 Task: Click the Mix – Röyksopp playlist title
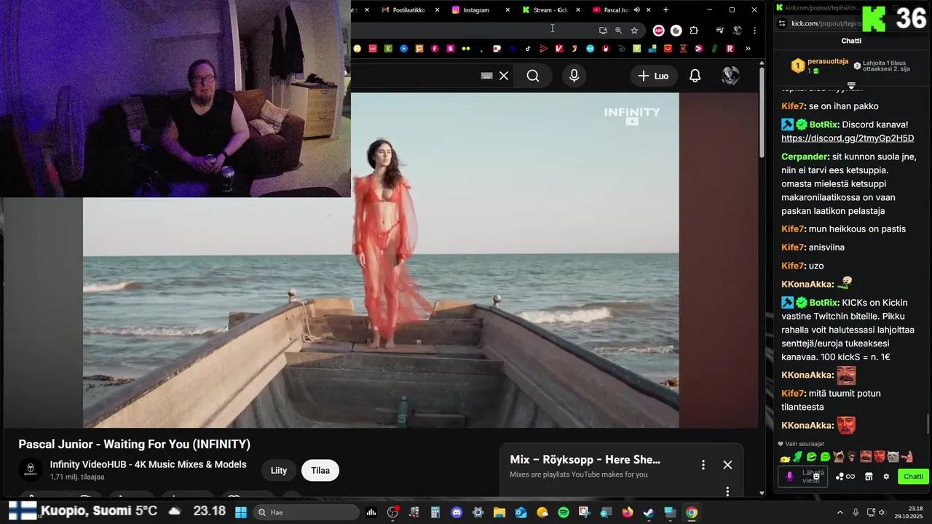tap(585, 460)
